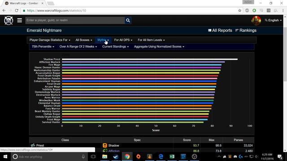Viewport: 287px width, 161px height.
Task: Click the page vertical scrollbar thumb
Action: [x=285, y=54]
